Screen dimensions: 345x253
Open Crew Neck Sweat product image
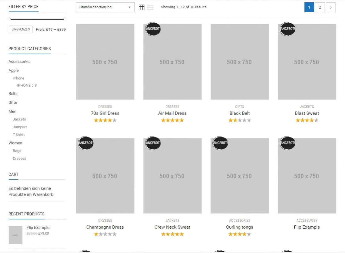172,176
